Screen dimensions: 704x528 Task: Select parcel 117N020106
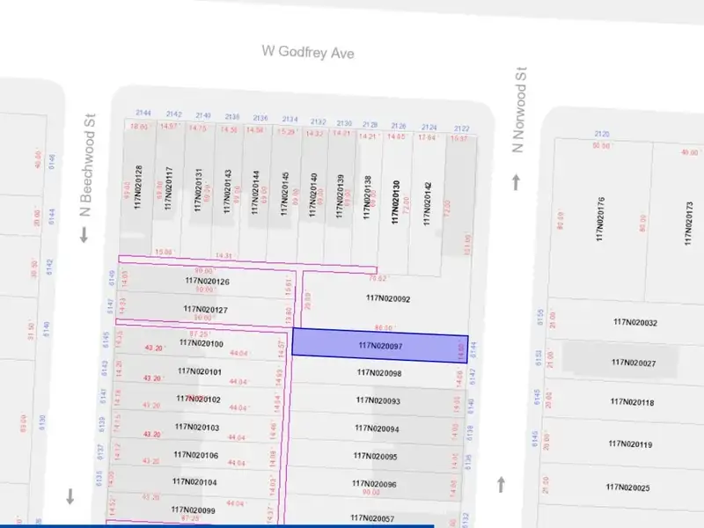pos(195,455)
